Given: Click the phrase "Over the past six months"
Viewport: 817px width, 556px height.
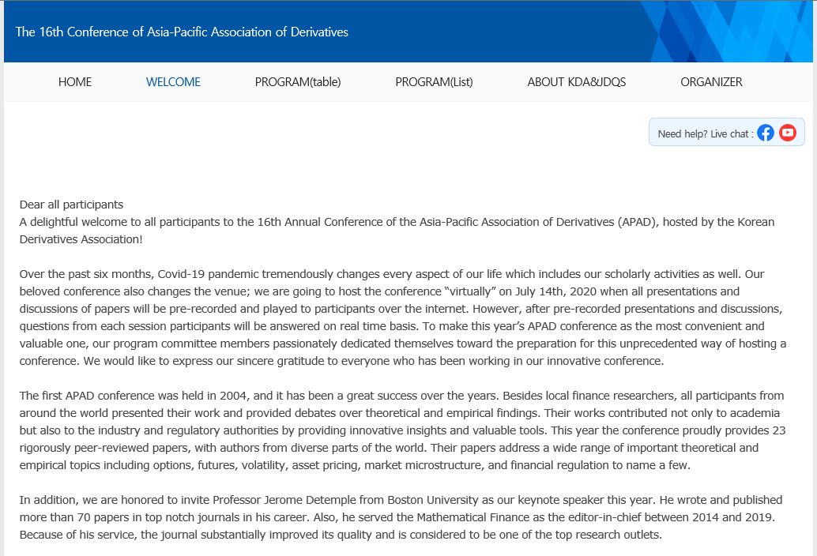Looking at the screenshot, I should pyautogui.click(x=85, y=274).
